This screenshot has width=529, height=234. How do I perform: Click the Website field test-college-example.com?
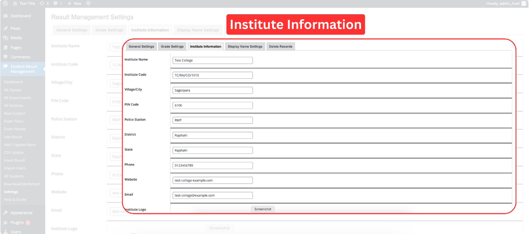(x=213, y=180)
